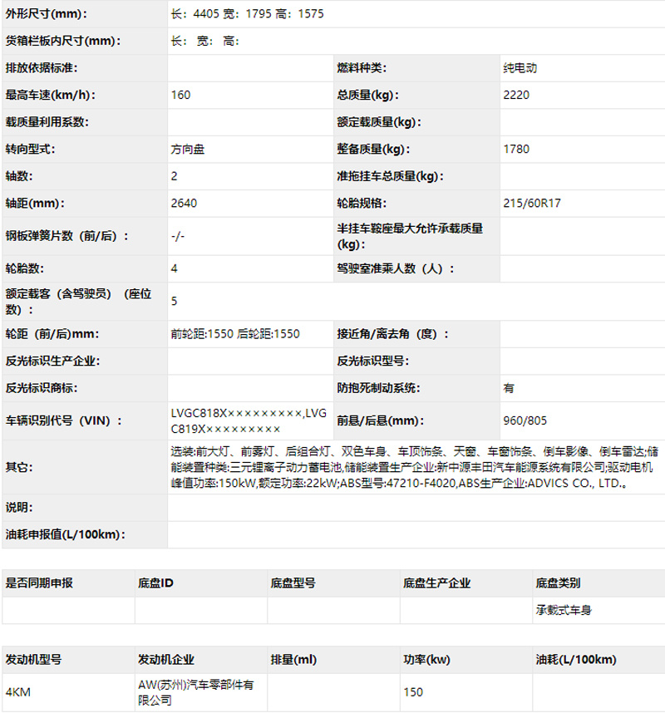Select the 排量(ml) column header

293,659
